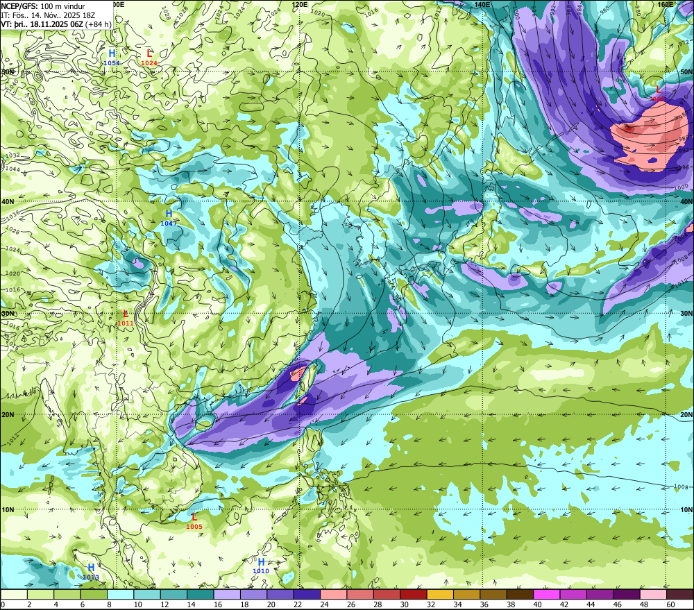Click the red L marker near 160E 50N

(658, 90)
